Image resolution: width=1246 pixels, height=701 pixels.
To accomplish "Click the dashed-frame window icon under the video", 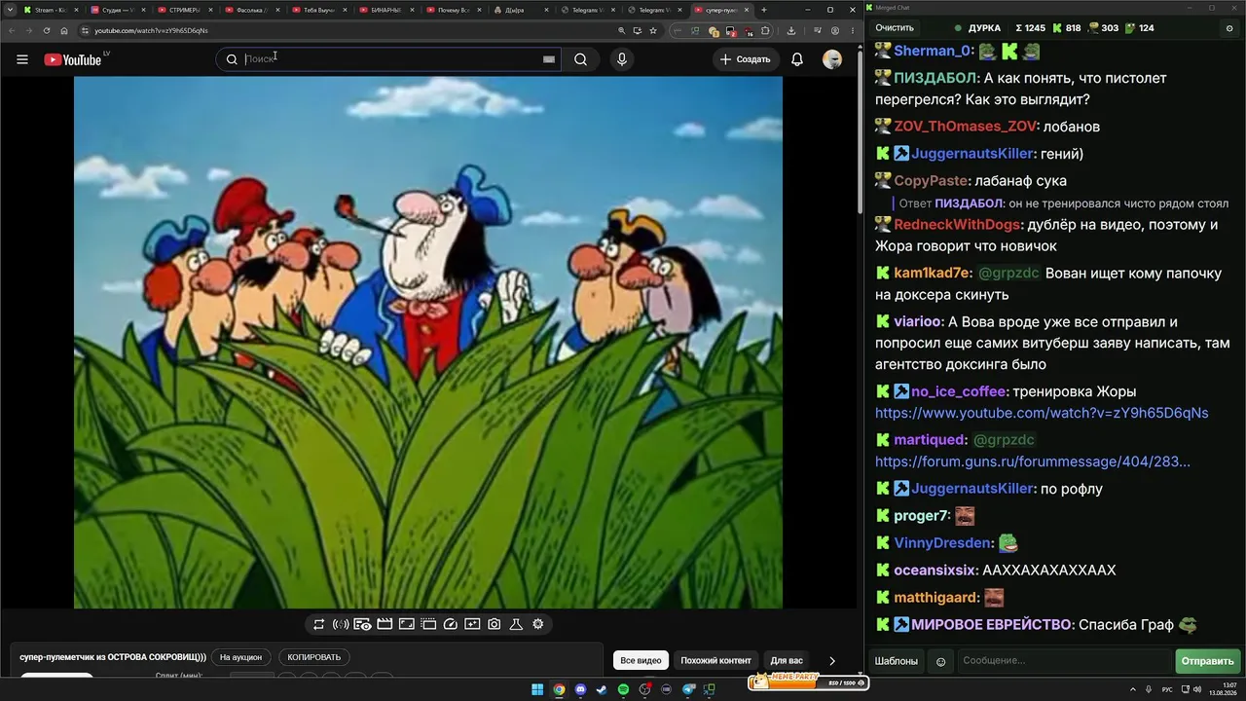I will click(428, 624).
